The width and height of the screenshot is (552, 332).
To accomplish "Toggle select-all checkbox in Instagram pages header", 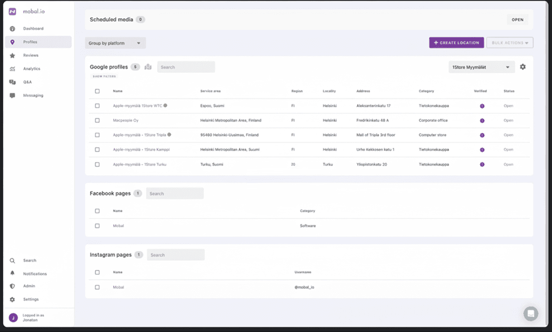I will click(x=97, y=272).
